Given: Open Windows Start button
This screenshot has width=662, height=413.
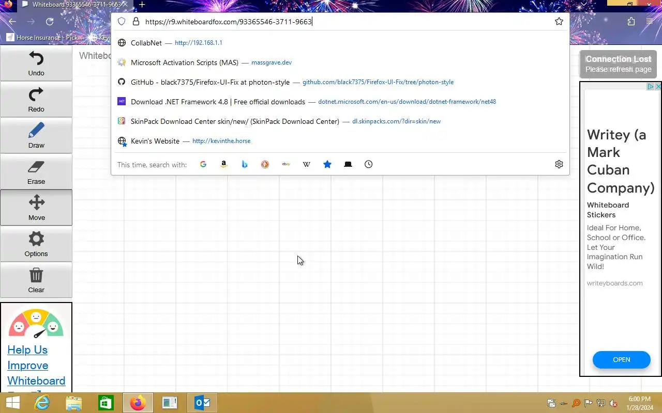Looking at the screenshot, I should pos(12,403).
